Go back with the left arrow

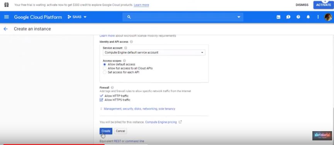click(x=5, y=29)
